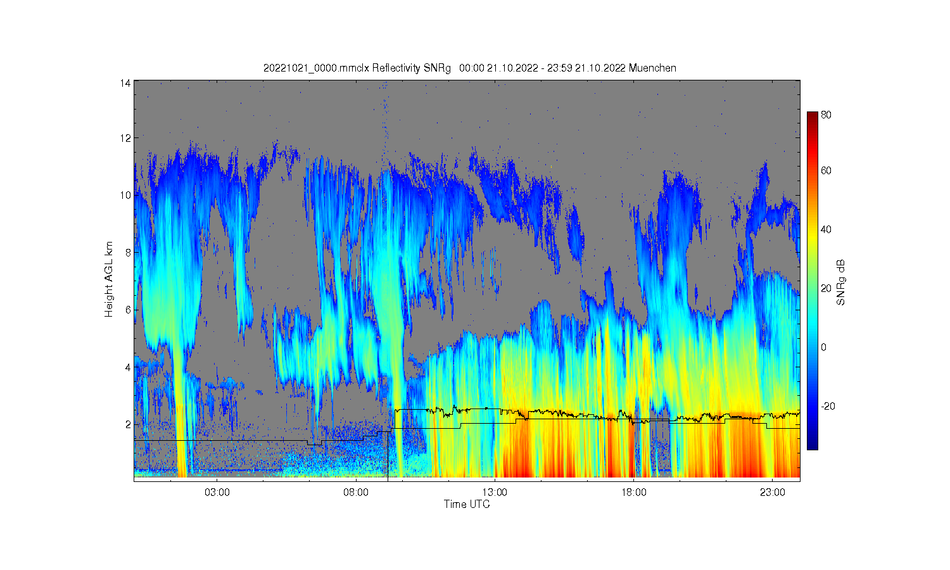Click the 6 km height tick label
This screenshot has width=950, height=570.
[x=128, y=310]
